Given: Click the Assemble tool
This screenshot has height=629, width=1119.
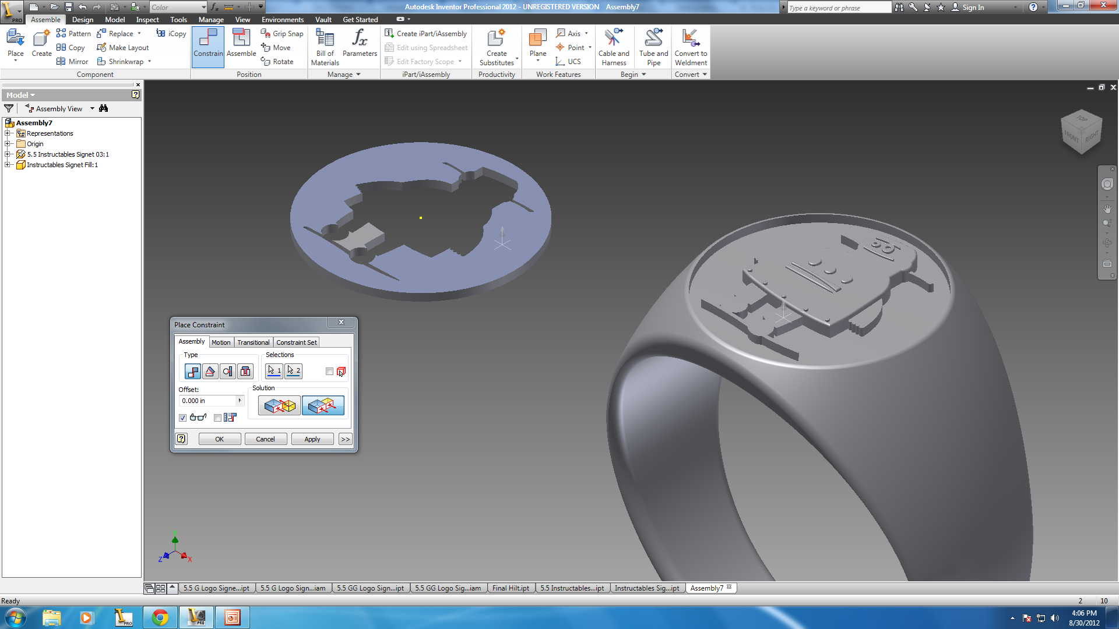Looking at the screenshot, I should 241,44.
